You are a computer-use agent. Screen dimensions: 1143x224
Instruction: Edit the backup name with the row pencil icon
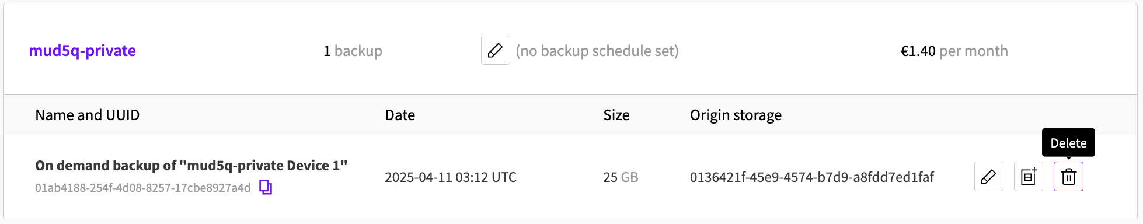(989, 177)
